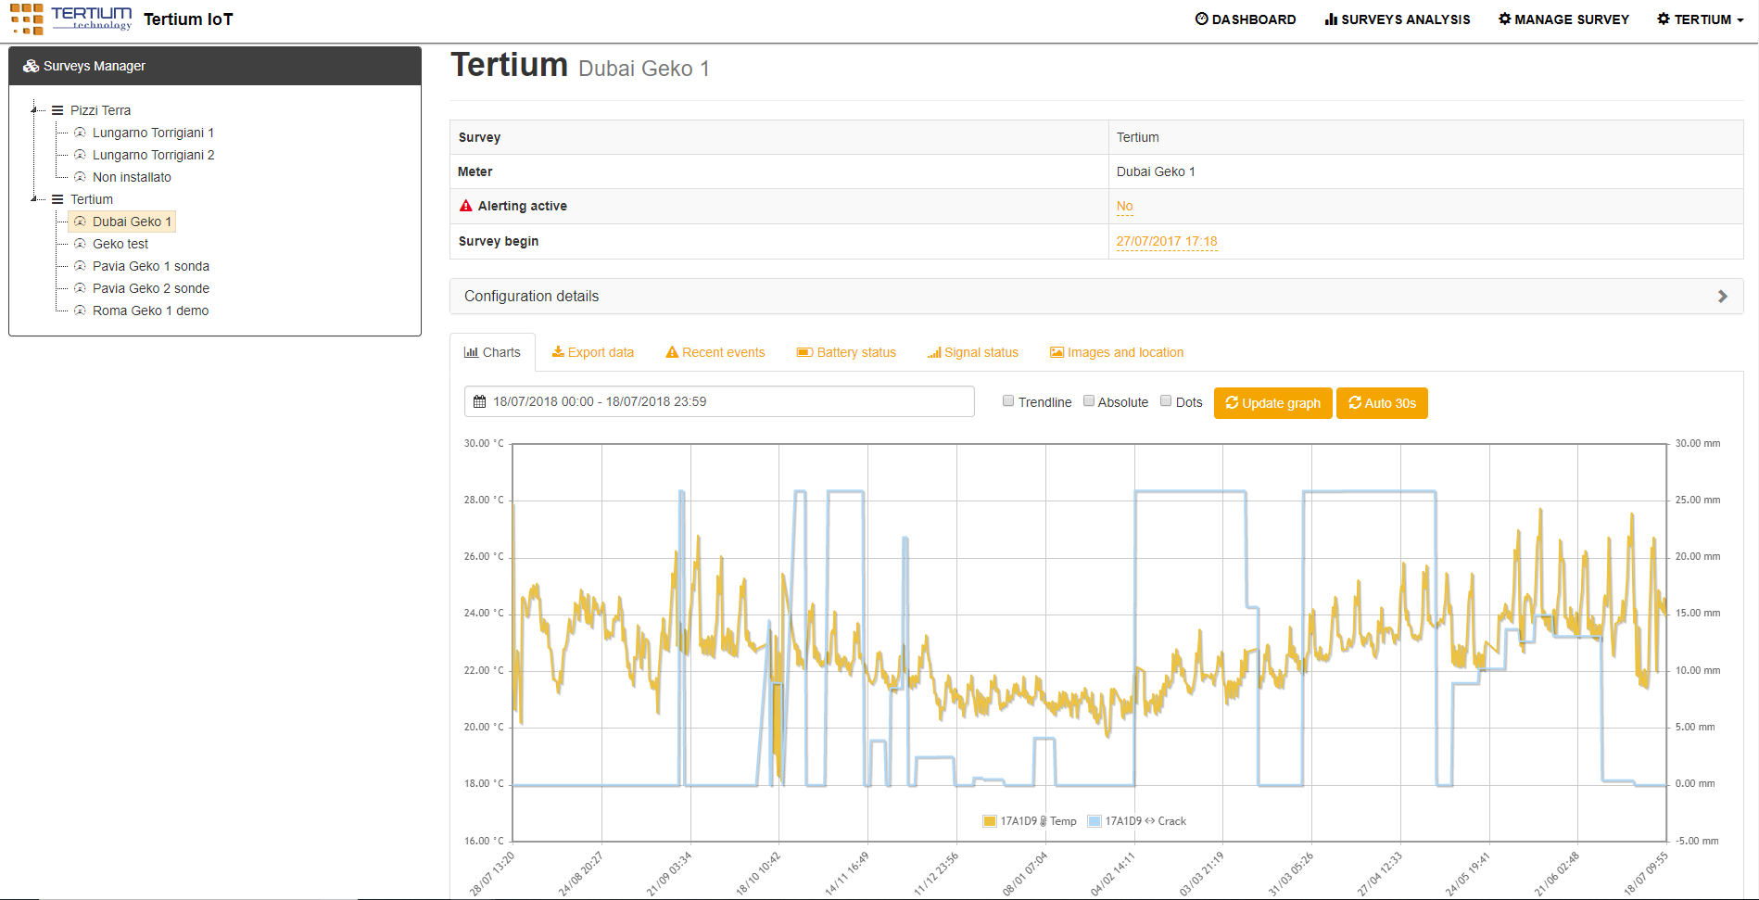Image resolution: width=1759 pixels, height=900 pixels.
Task: Click the red alerting warning triangle icon
Action: (x=466, y=206)
